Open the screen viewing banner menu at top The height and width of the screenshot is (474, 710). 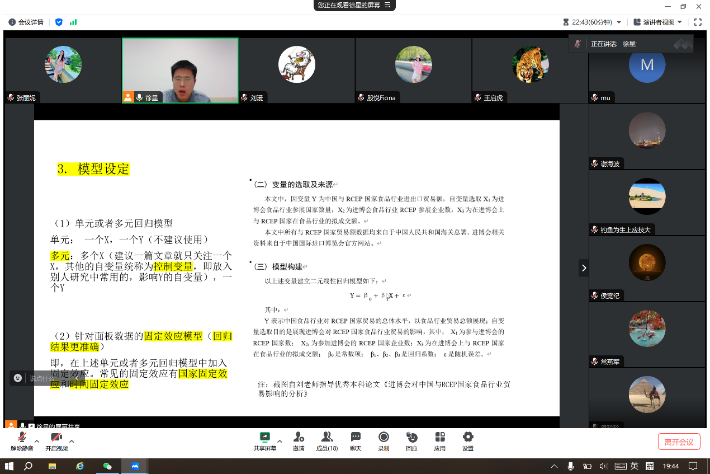[387, 5]
